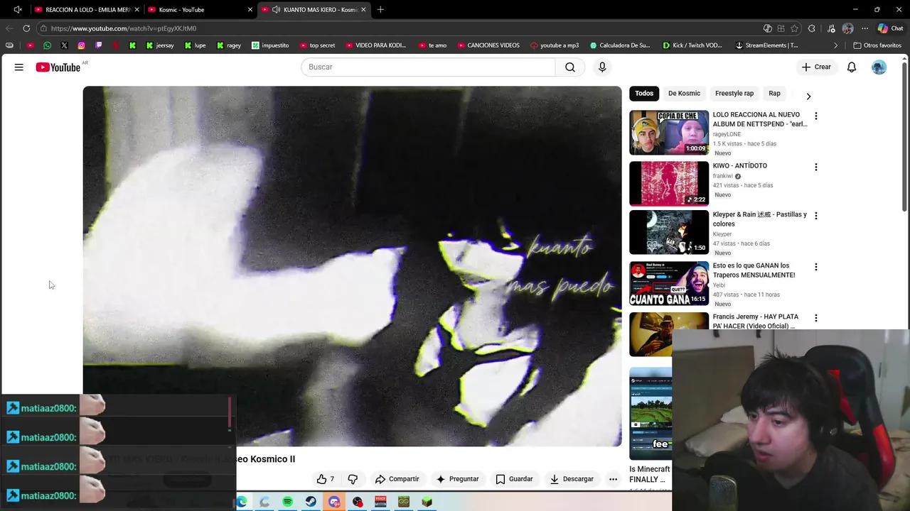Open the Copilot Chat button
Screen dimensions: 910x511
(x=890, y=28)
